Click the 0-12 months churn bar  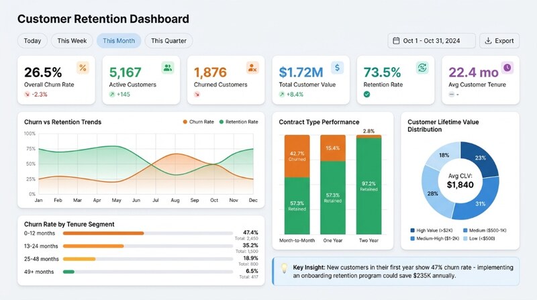pyautogui.click(x=103, y=233)
